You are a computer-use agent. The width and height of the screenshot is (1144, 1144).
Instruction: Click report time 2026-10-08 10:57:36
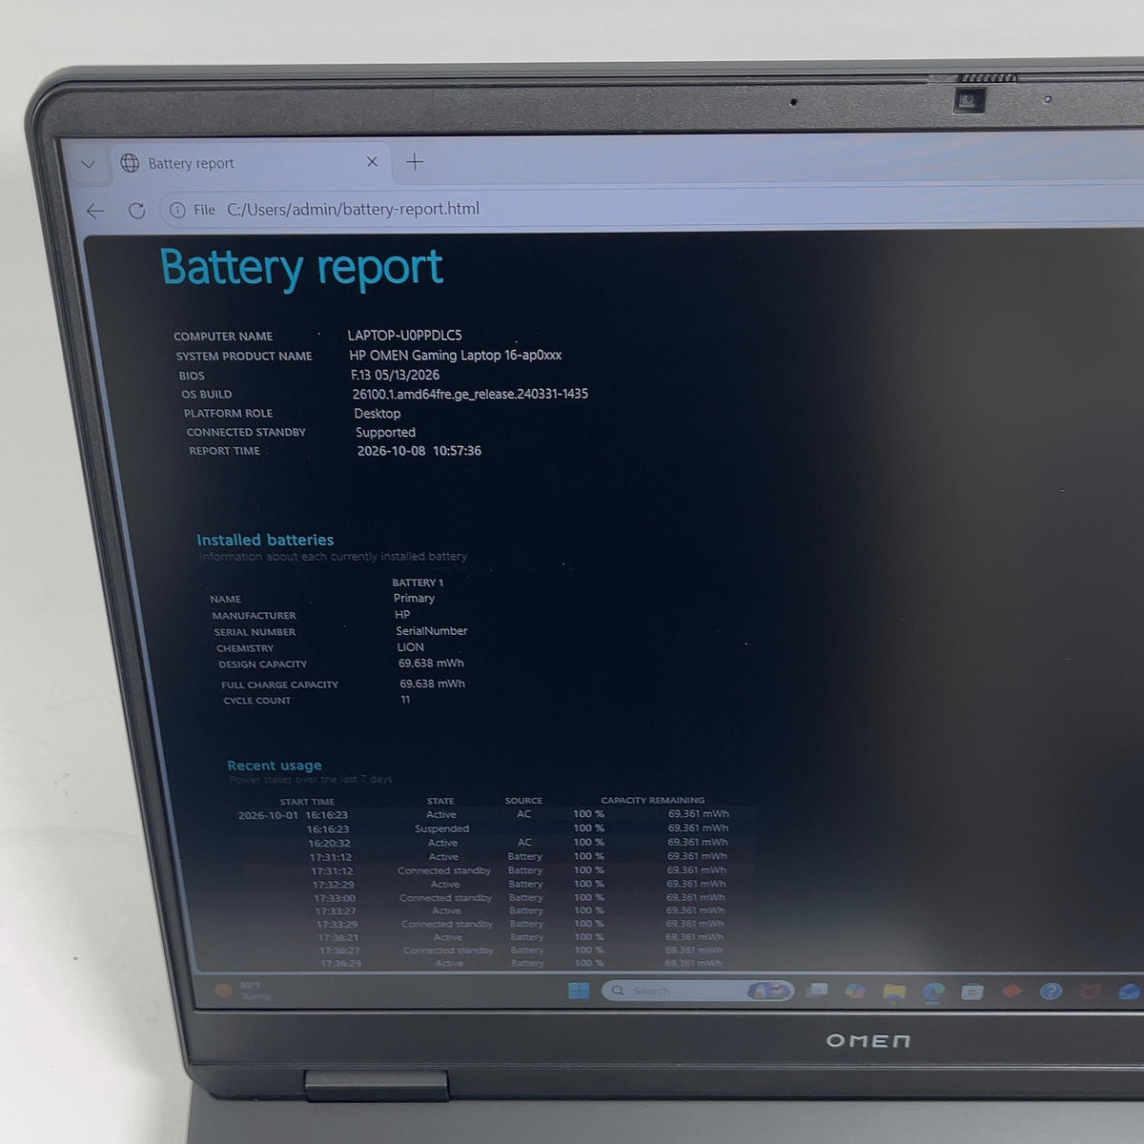tap(419, 451)
